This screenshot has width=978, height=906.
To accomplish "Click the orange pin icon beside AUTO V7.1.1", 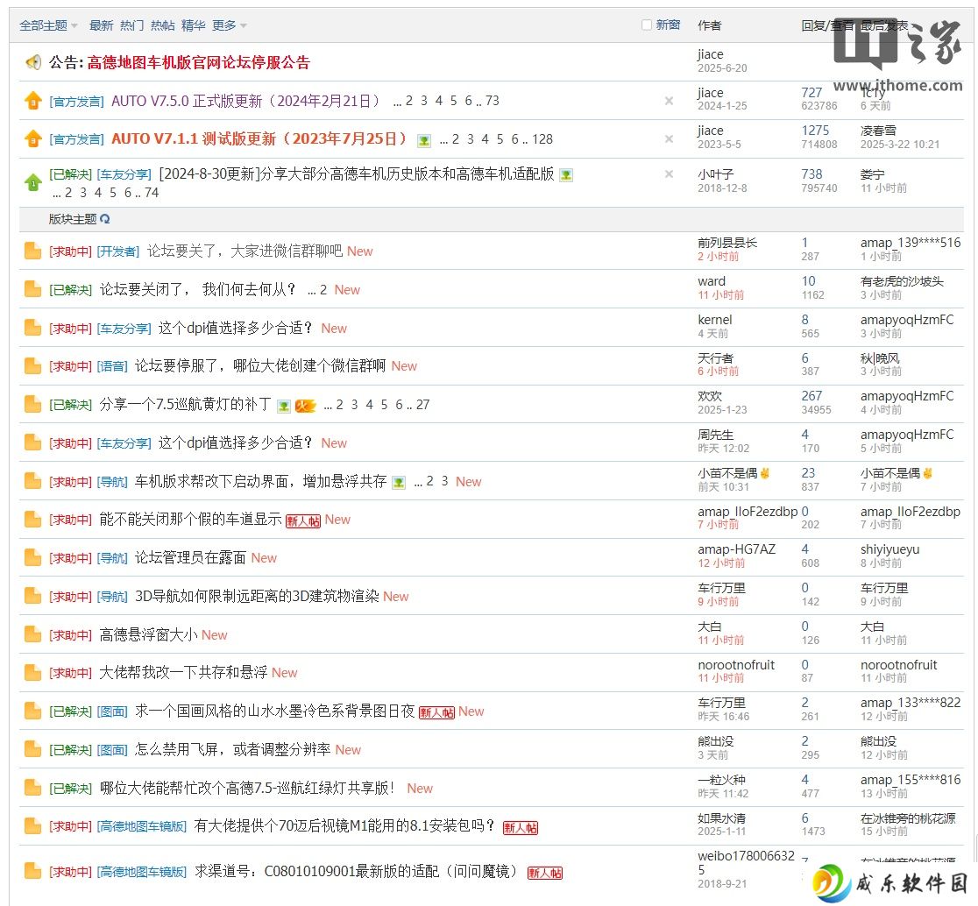I will click(33, 139).
